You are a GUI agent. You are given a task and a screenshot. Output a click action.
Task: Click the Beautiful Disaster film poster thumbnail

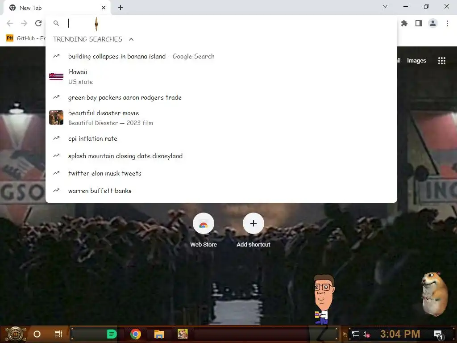[x=56, y=117]
